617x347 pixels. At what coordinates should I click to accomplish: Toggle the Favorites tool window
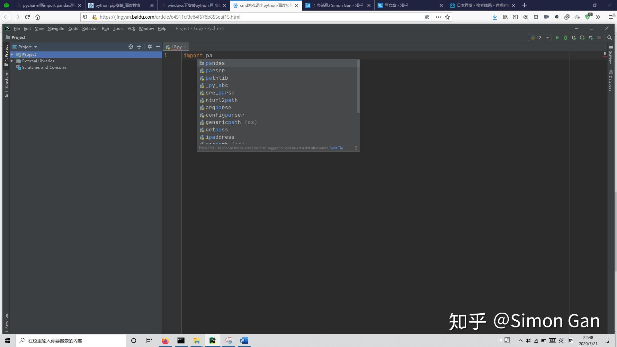coord(6,321)
